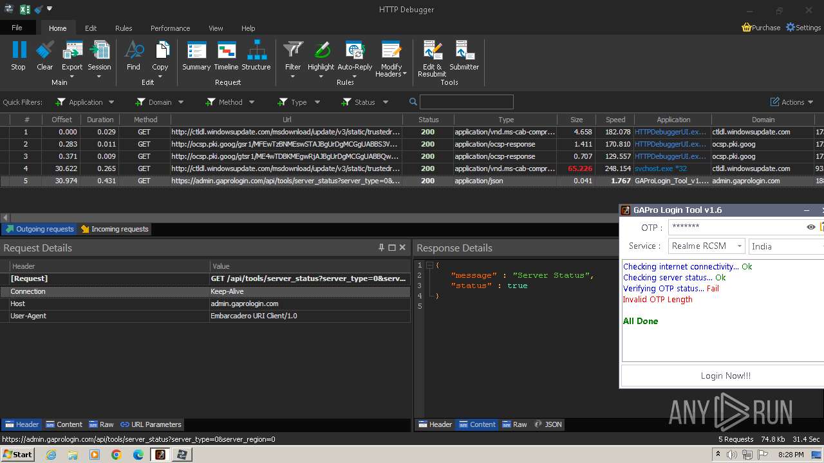Open the Session tool
824x463 pixels.
tap(99, 59)
